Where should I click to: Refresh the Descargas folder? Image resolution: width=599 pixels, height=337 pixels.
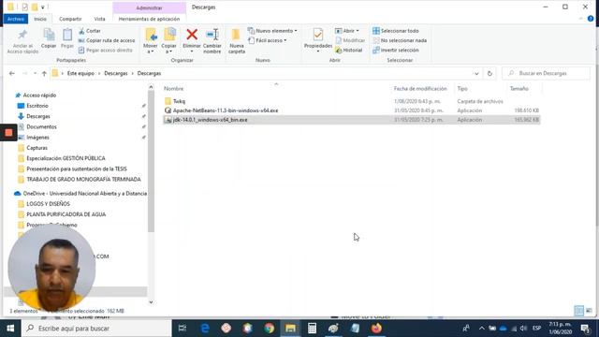tap(489, 73)
